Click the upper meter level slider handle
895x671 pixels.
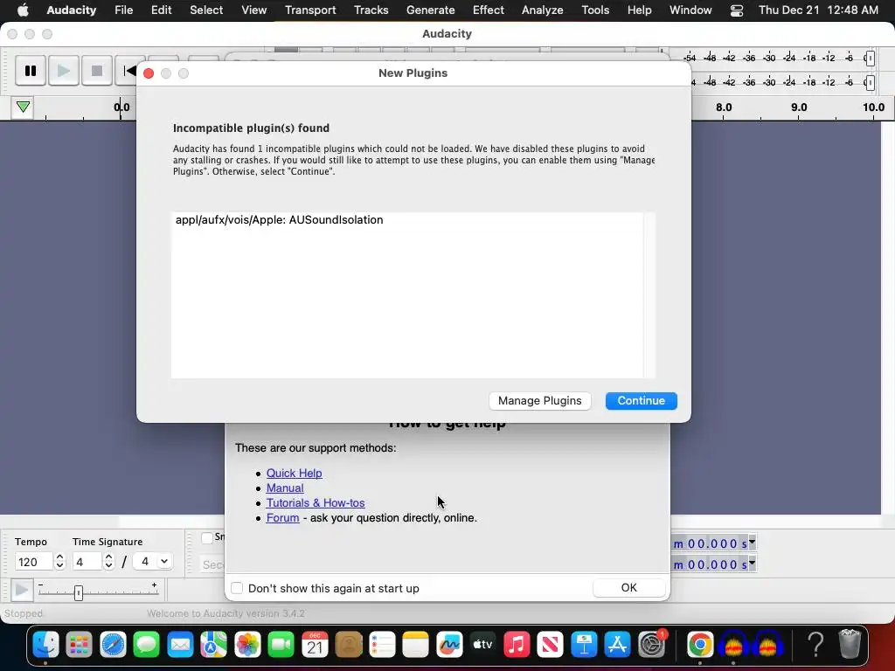pyautogui.click(x=870, y=59)
